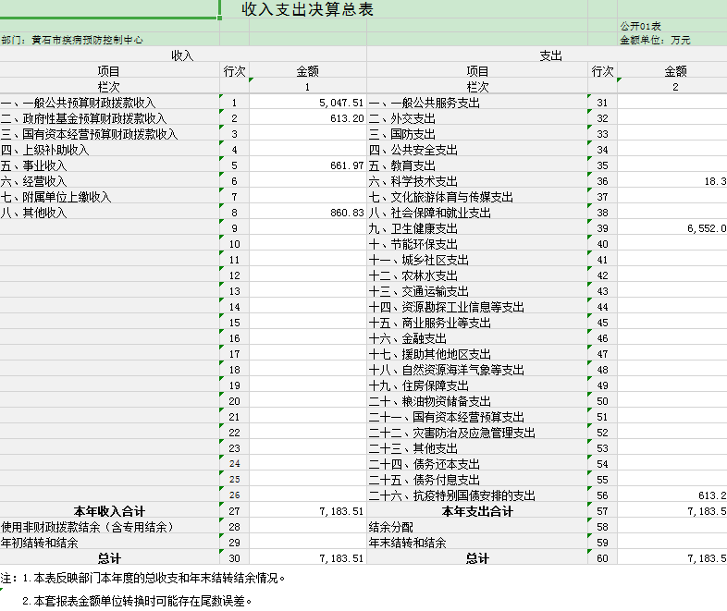Click the 本年收入合计 cell

click(x=109, y=511)
